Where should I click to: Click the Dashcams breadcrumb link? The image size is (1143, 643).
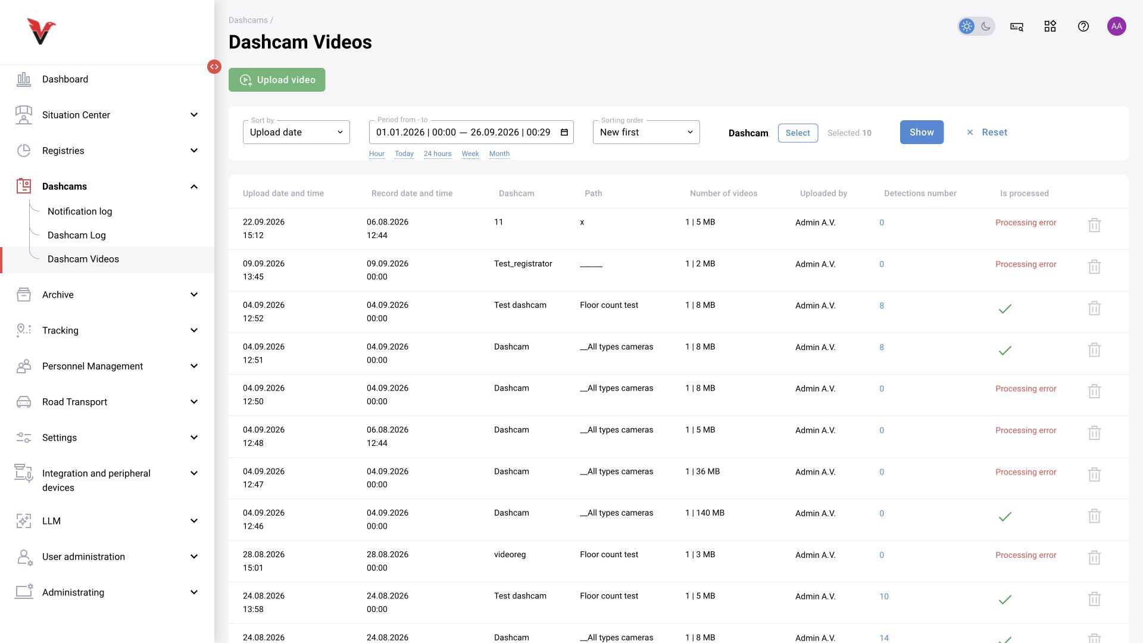click(x=248, y=20)
